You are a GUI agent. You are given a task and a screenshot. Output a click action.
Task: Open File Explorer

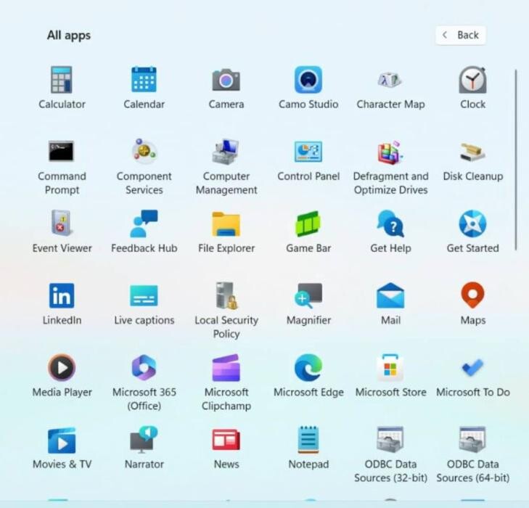226,224
